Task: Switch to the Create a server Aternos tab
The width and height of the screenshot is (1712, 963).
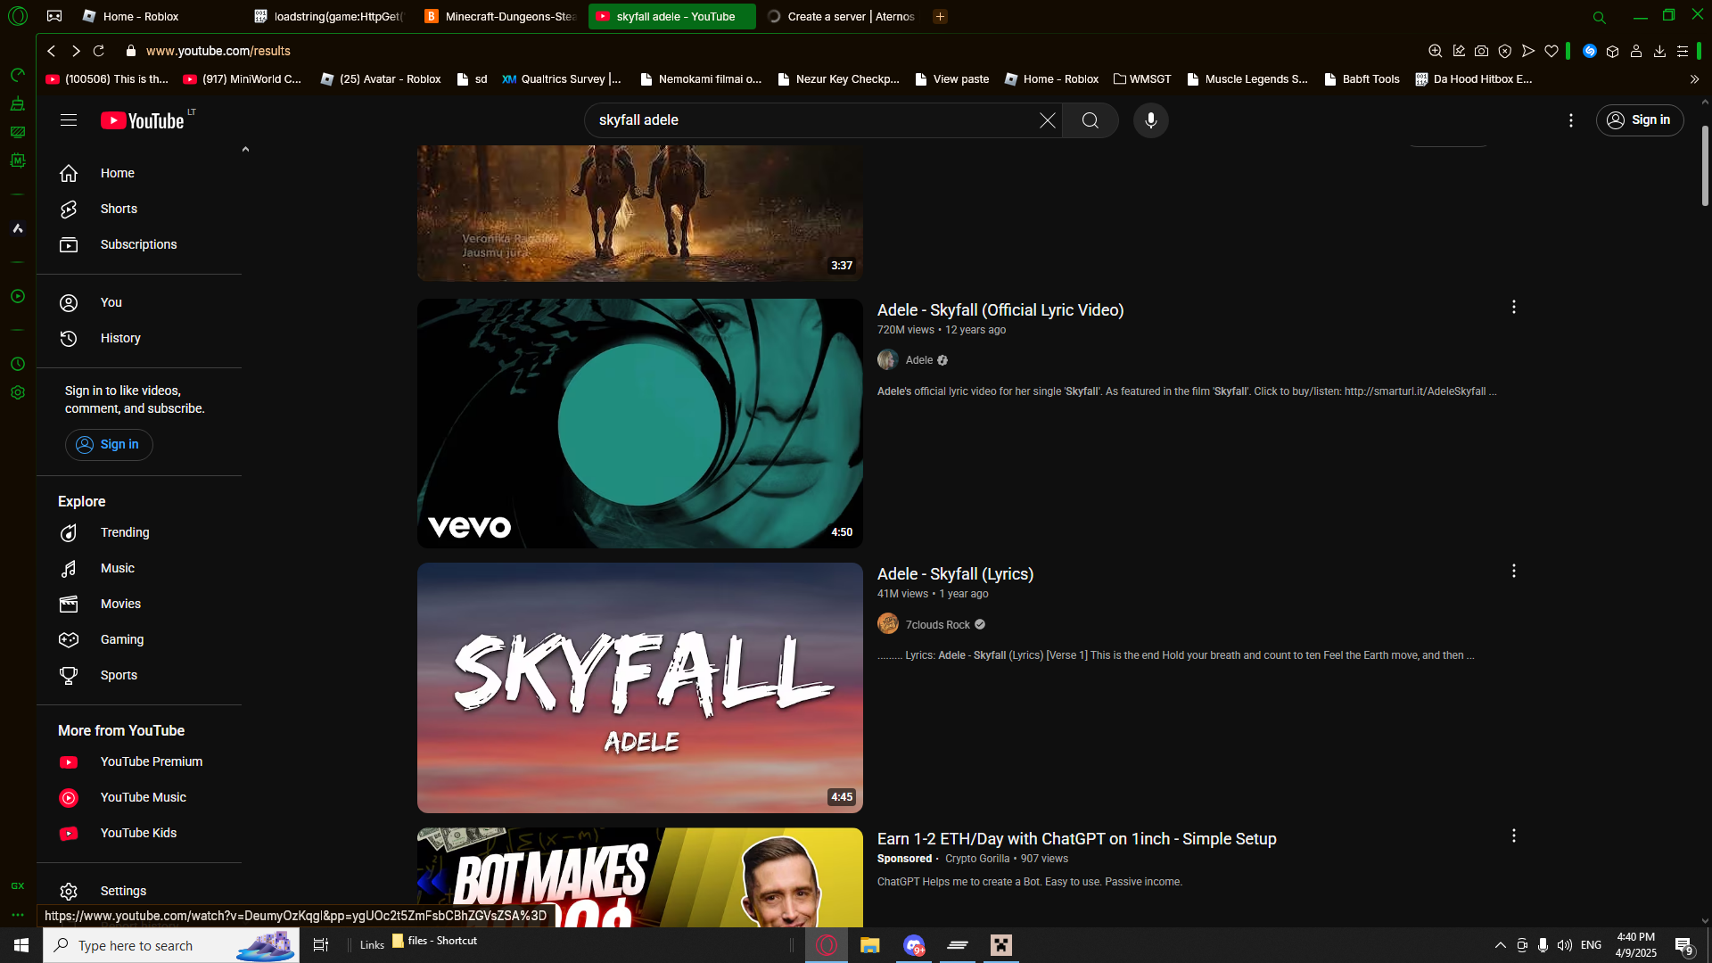Action: pyautogui.click(x=842, y=16)
